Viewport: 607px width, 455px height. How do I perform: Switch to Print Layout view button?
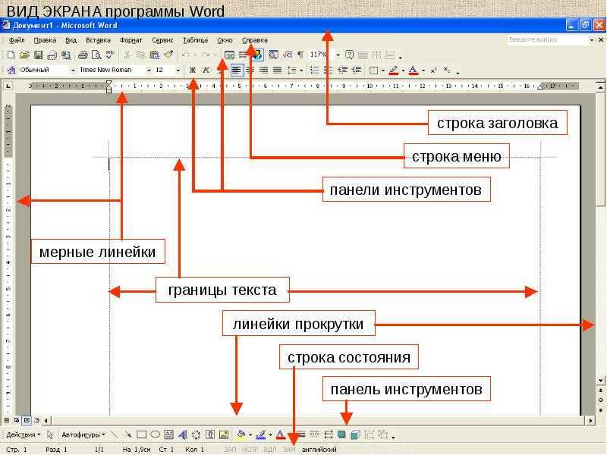[27, 420]
